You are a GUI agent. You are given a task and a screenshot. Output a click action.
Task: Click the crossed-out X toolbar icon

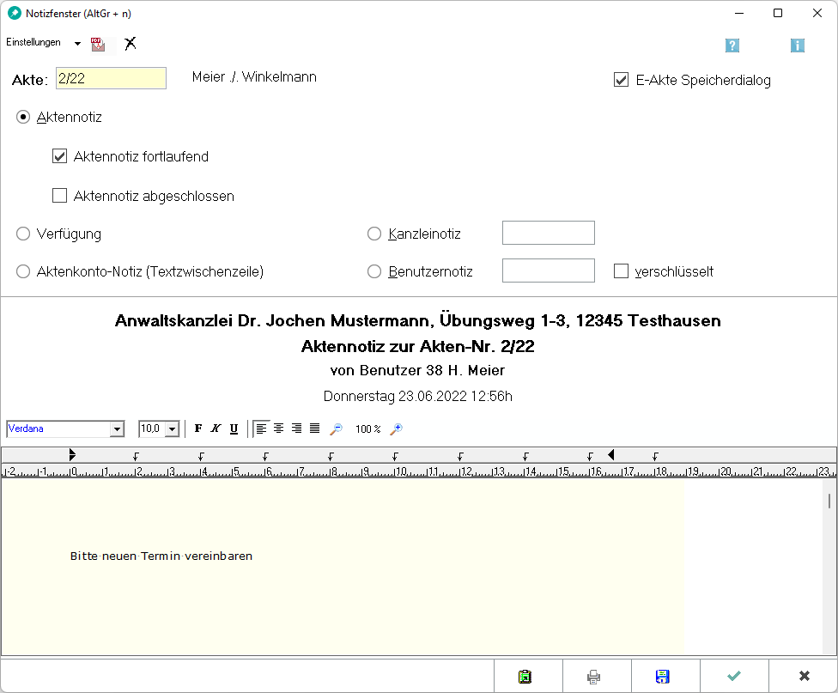click(x=130, y=43)
